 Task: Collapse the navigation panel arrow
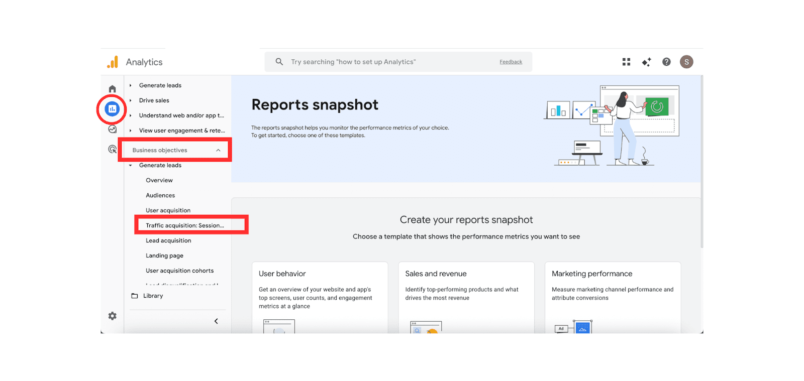216,321
